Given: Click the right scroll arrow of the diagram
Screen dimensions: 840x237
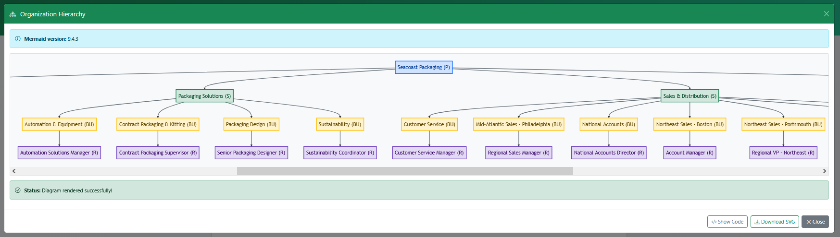Looking at the screenshot, I should (825, 171).
